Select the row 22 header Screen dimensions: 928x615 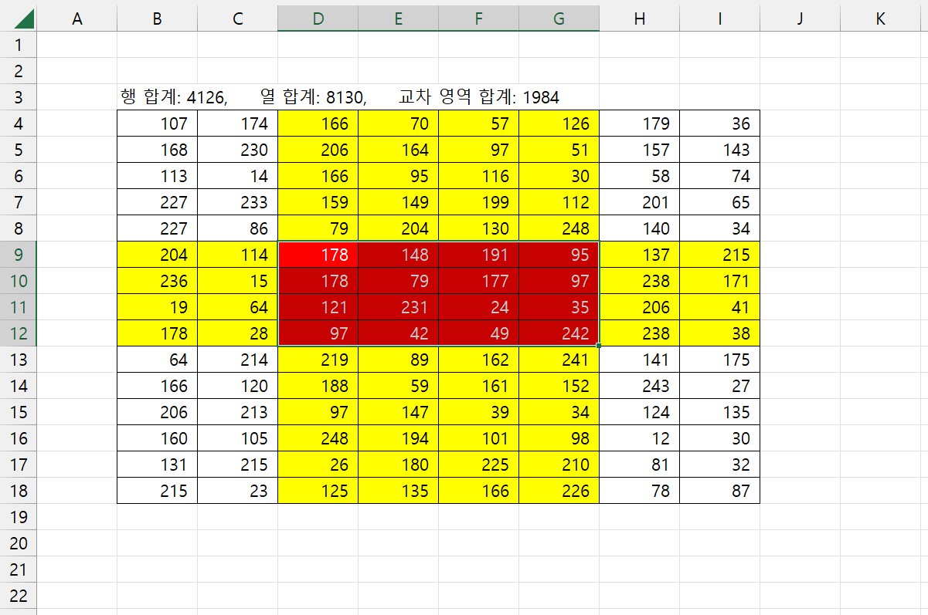coord(19,596)
